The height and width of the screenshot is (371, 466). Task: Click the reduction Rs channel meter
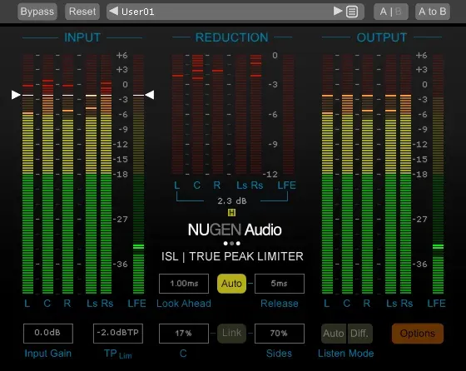256,114
